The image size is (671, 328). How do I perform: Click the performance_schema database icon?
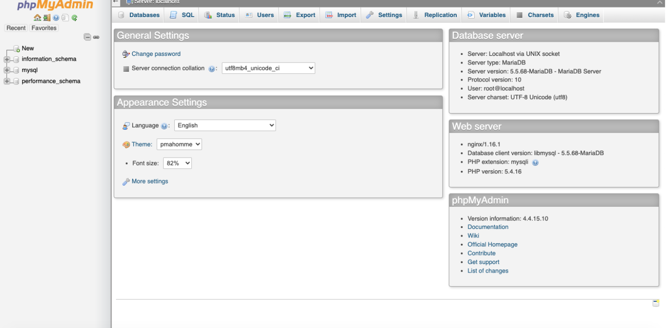[17, 82]
